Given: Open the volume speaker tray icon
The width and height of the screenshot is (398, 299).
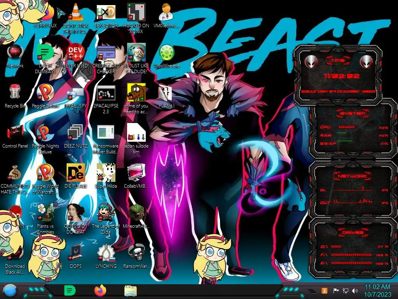Looking at the screenshot, I should click(355, 290).
